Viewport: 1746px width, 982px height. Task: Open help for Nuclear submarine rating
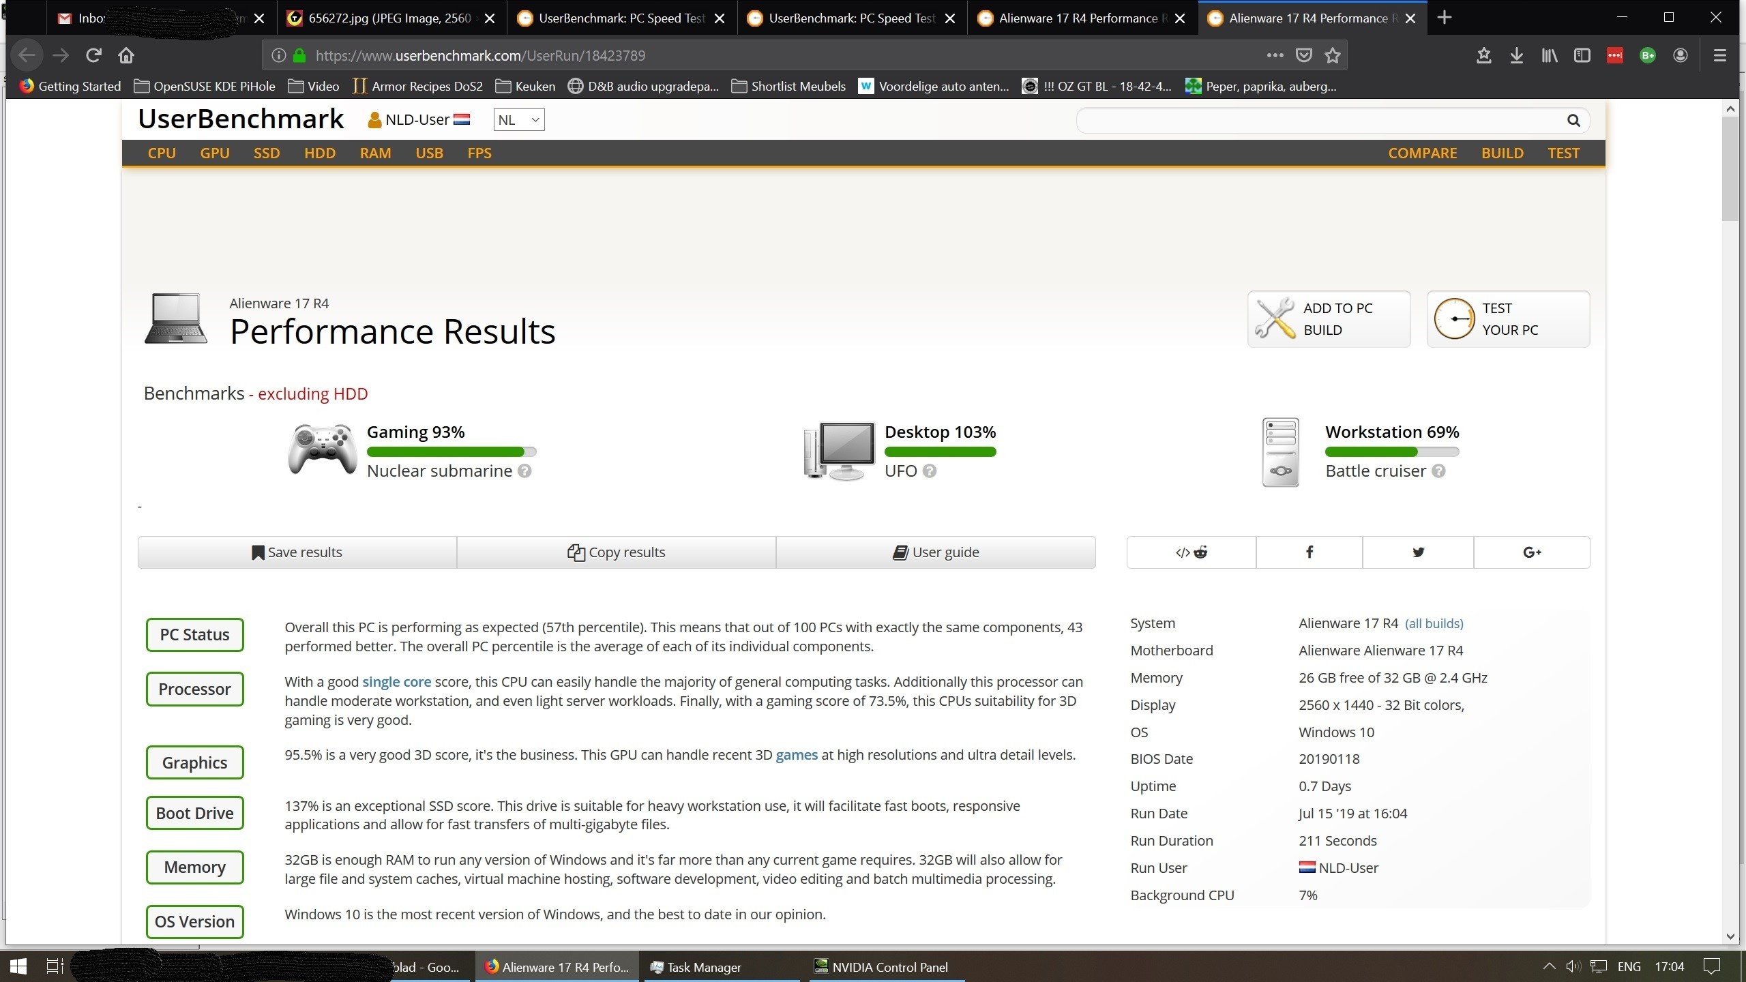coord(524,471)
